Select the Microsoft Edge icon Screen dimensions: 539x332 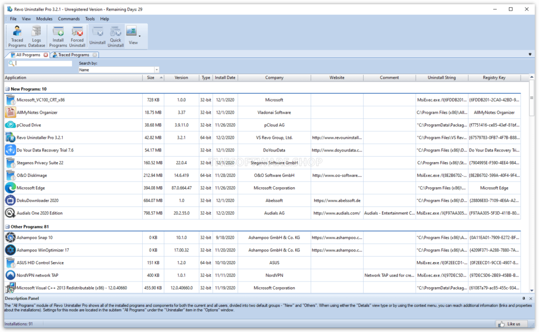coord(11,188)
